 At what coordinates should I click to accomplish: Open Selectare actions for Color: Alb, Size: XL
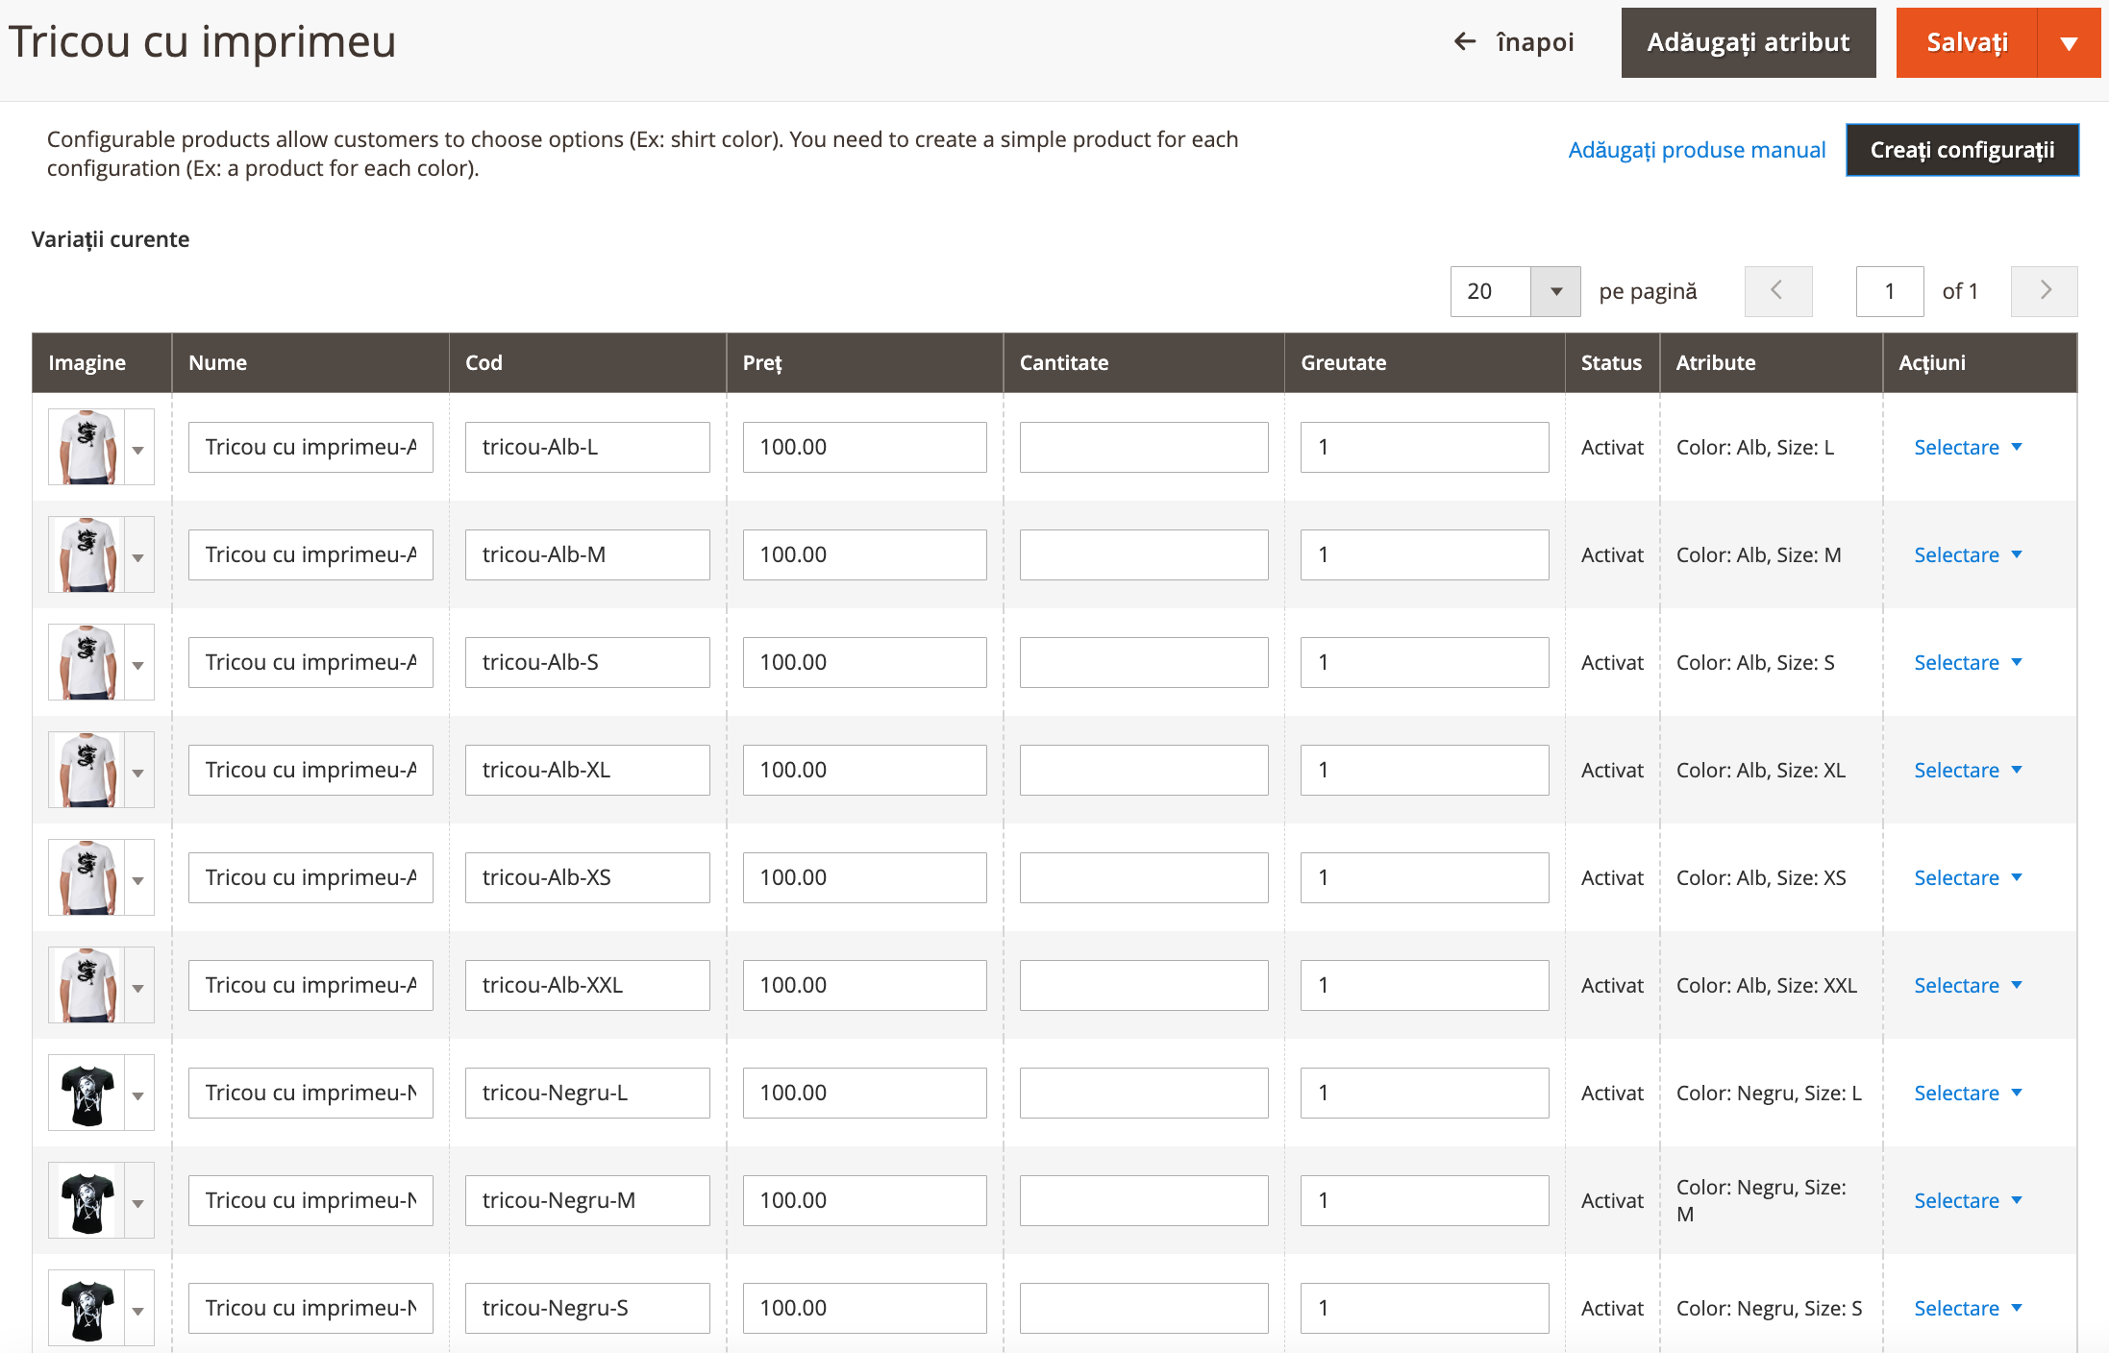pos(1968,770)
